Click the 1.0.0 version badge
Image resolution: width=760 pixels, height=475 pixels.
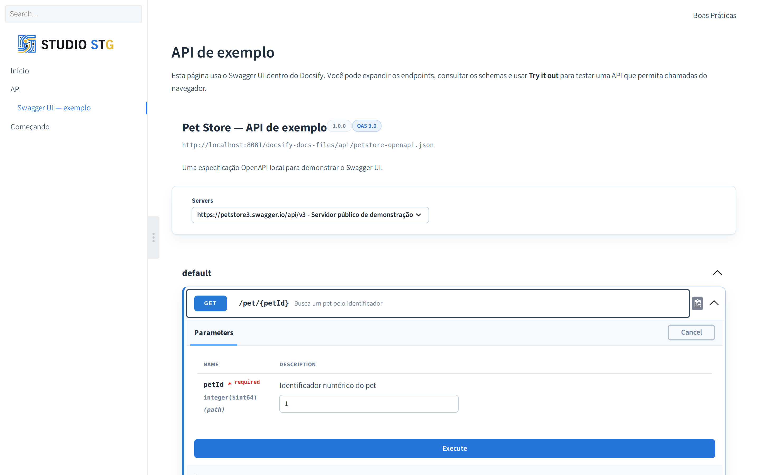[339, 126]
